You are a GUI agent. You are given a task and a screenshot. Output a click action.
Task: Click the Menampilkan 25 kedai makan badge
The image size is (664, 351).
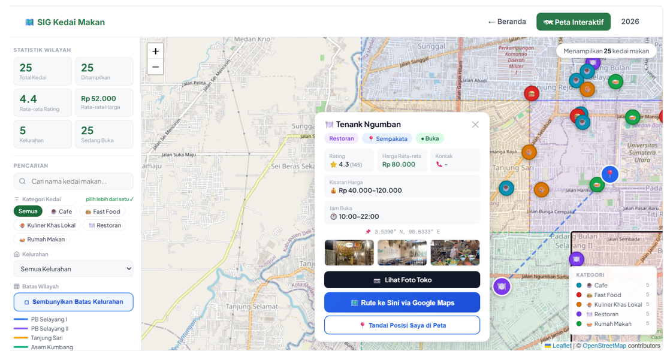pos(606,51)
